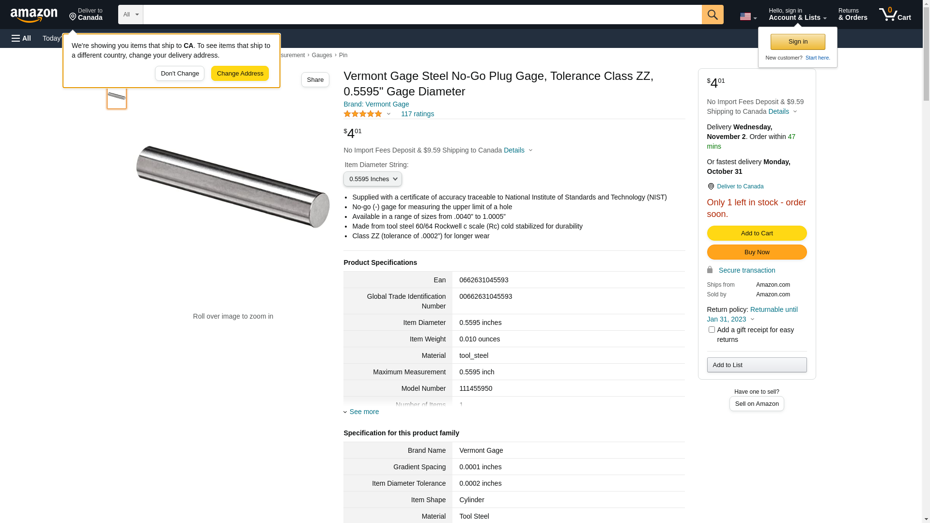Expand Add to List dropdown

pos(757,365)
